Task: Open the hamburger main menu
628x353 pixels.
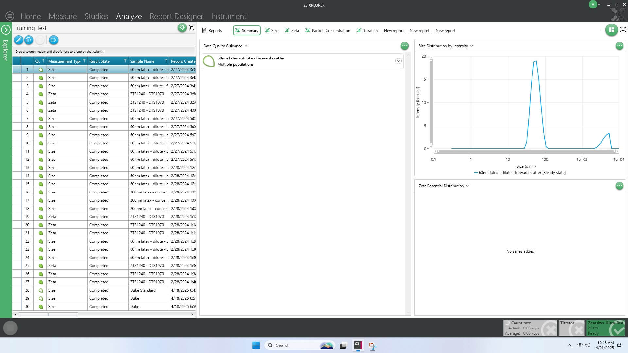Action: 10,16
